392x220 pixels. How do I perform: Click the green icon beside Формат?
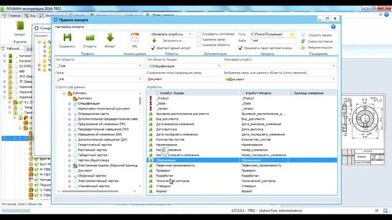[x=151, y=191]
